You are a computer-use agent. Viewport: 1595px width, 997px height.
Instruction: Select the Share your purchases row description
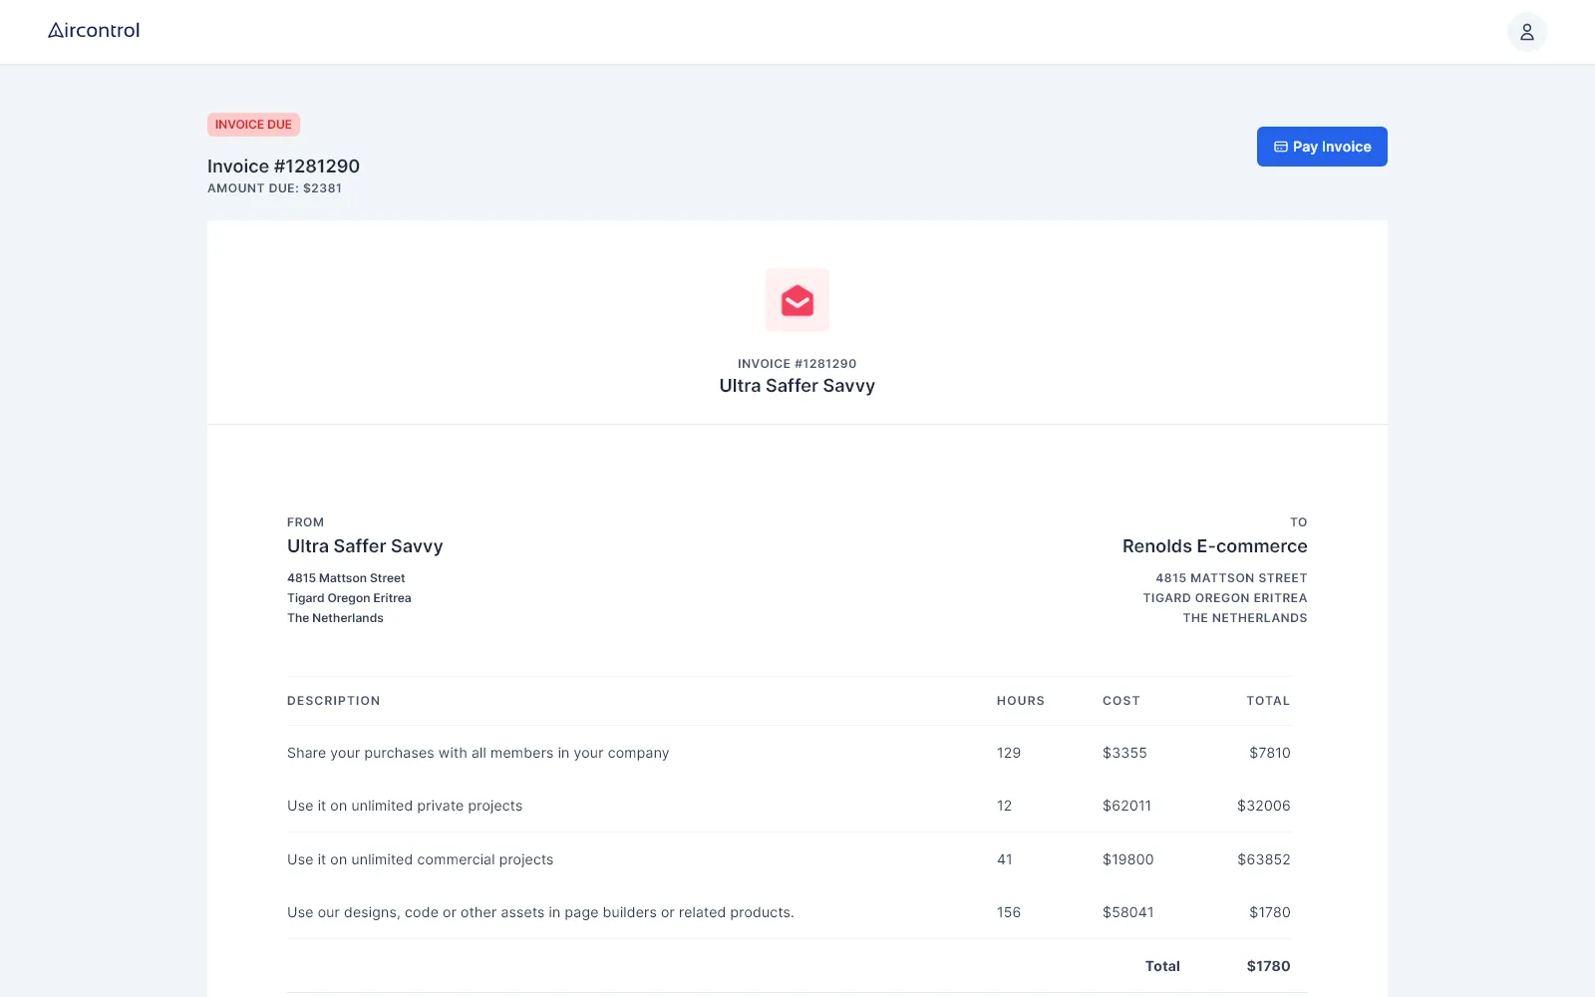tap(478, 753)
